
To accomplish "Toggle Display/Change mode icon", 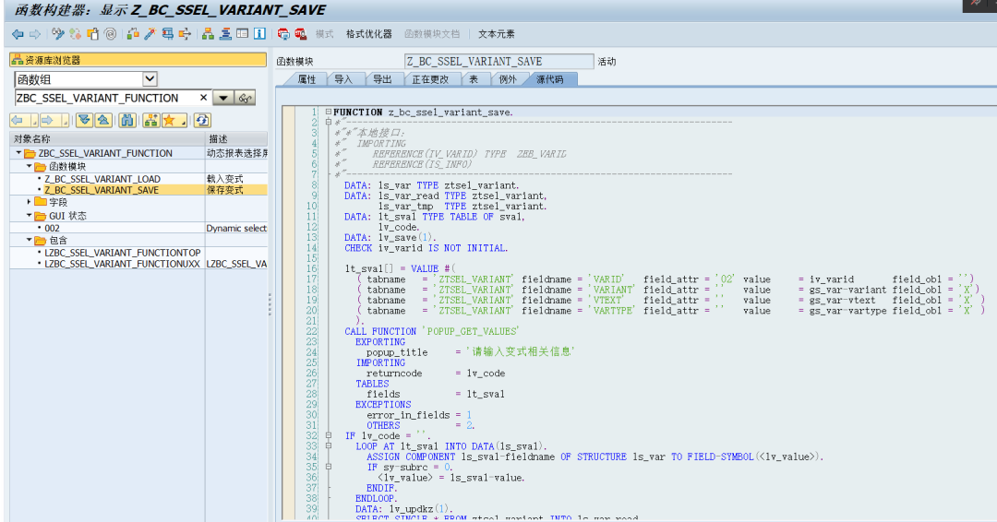I will (x=58, y=34).
